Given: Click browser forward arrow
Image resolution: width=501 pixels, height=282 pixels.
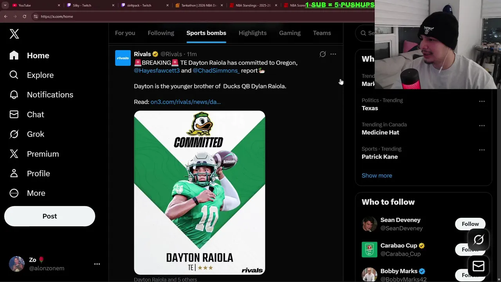Looking at the screenshot, I should pyautogui.click(x=15, y=16).
